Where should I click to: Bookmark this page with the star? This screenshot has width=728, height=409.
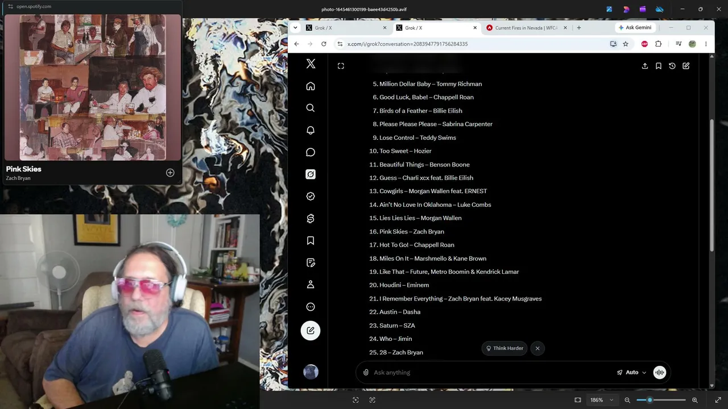626,44
